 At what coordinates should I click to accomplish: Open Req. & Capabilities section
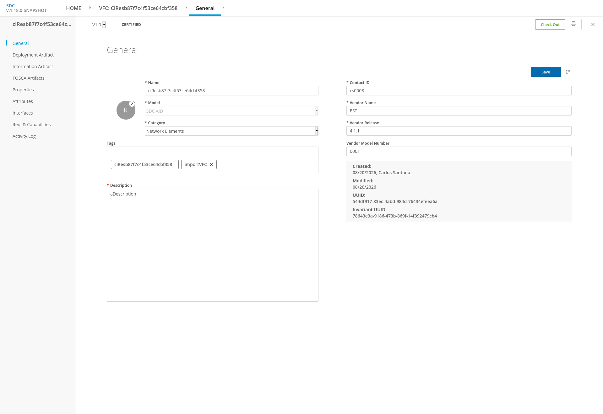pyautogui.click(x=31, y=125)
